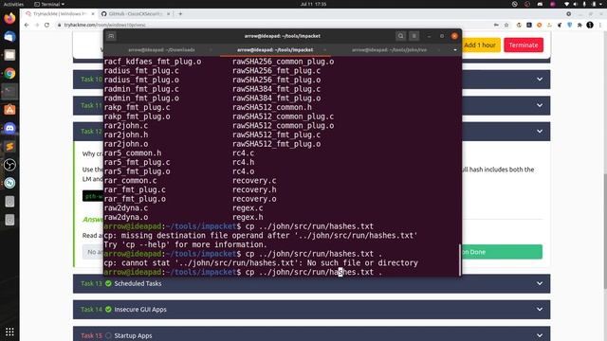Click the Chrome icon in the dock
Viewport: 607px width, 341px height.
pyautogui.click(x=9, y=73)
